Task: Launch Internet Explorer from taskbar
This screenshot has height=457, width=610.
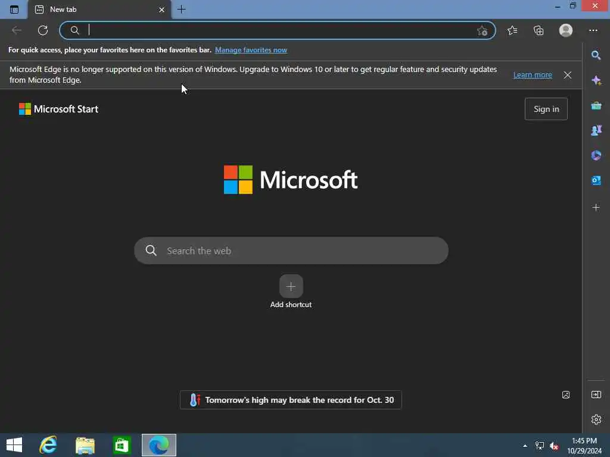Action: coord(48,445)
